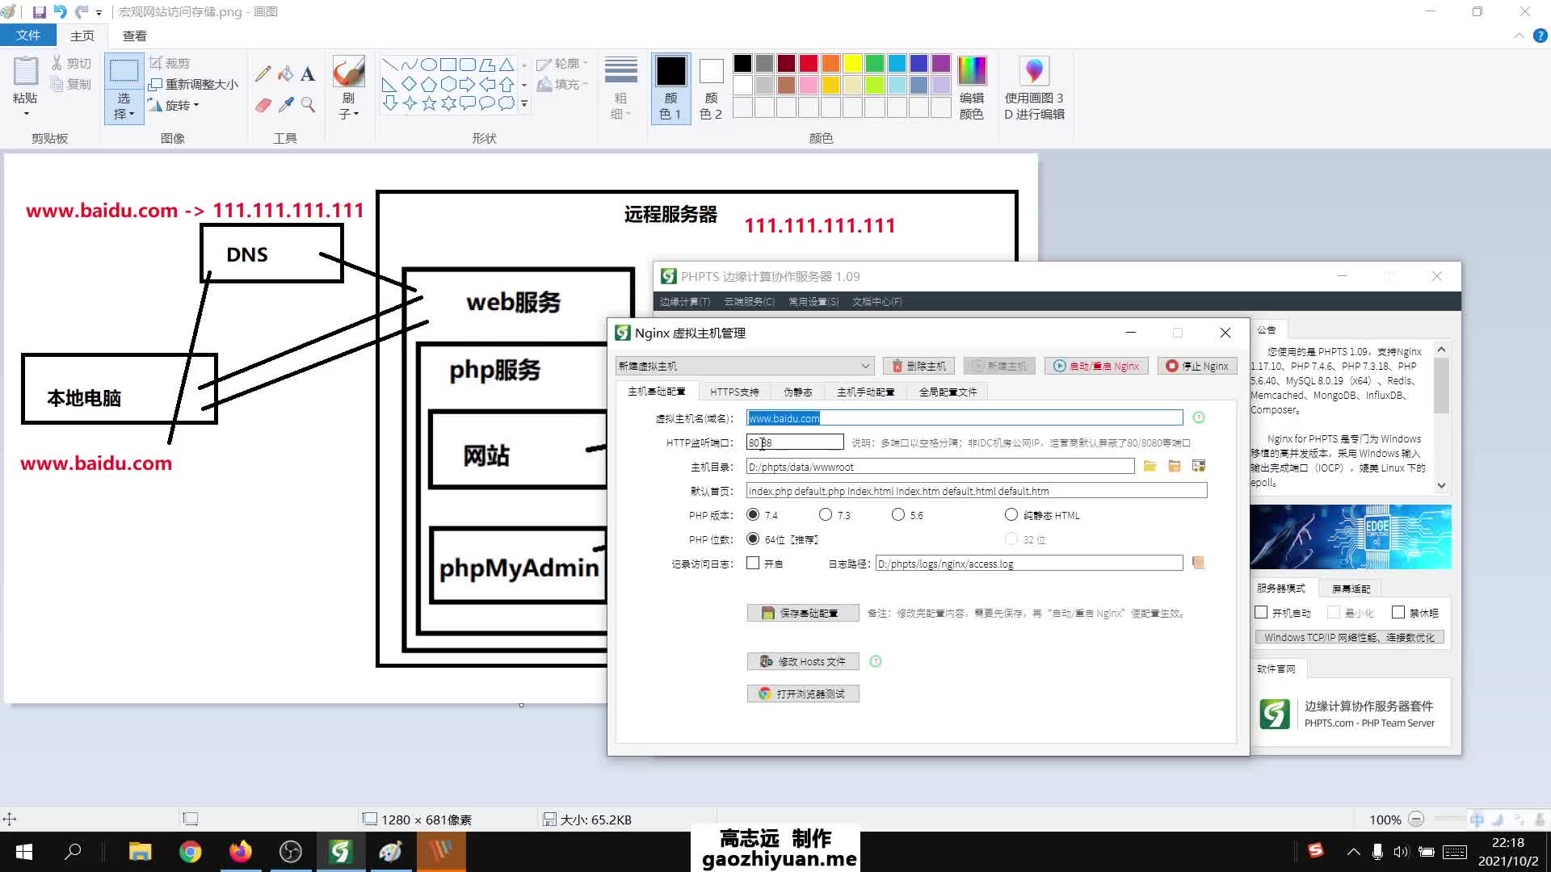Screen dimensions: 1551x872
Task: Click the Undo arrow in Paint title bar
Action: pyautogui.click(x=60, y=12)
